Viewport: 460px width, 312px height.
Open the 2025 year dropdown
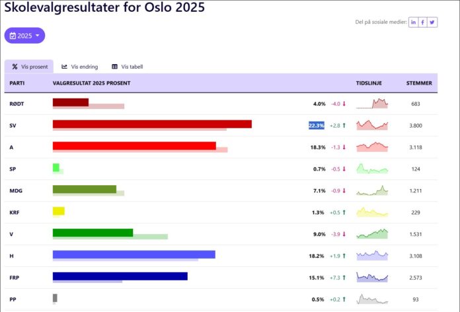tap(24, 36)
